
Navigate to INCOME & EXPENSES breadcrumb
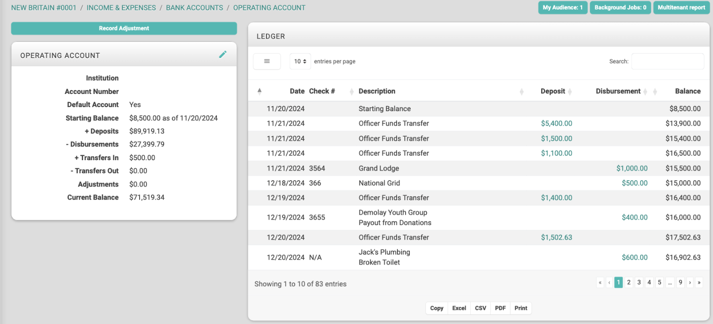(121, 8)
